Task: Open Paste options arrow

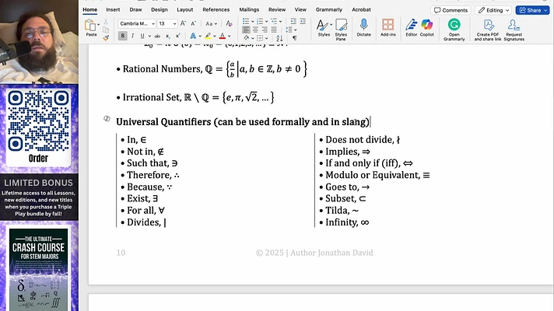Action: [x=98, y=25]
